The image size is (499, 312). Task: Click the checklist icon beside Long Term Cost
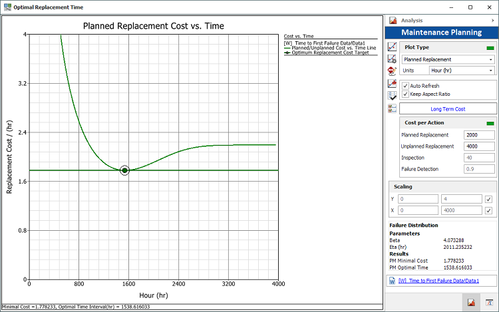393,108
